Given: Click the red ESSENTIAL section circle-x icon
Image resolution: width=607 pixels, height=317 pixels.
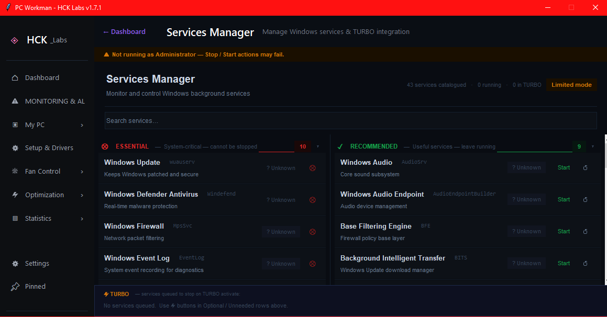Looking at the screenshot, I should pos(105,146).
